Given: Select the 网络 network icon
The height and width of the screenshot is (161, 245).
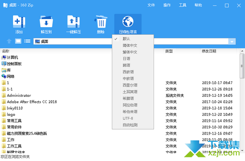Looking at the screenshot, I should pos(4,76).
